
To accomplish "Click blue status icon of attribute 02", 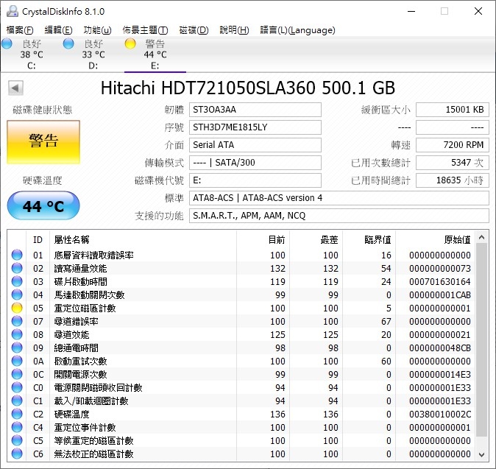I will [x=17, y=268].
